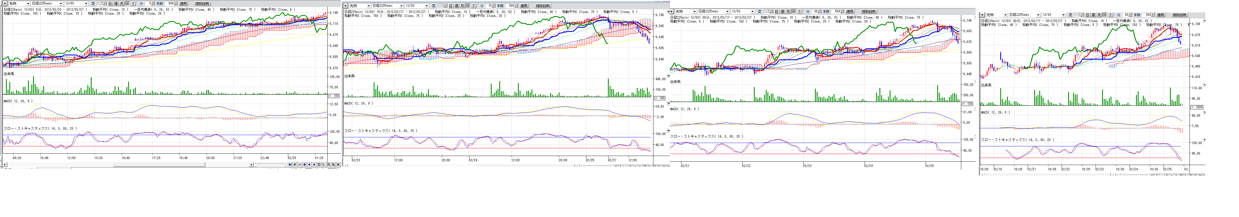Click the horizontal scrollbar's left arrow on the 5-minute chart
This screenshot has height=217, width=1239.
(x=5, y=165)
